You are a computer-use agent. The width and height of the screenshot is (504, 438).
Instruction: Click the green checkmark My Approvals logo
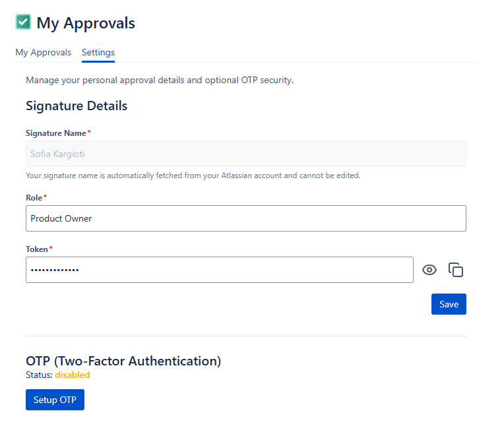point(23,22)
